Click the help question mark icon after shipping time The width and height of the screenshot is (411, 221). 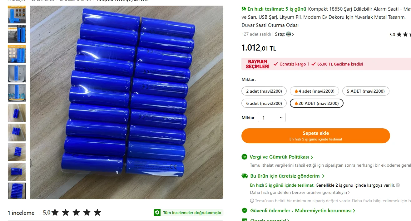pos(398,185)
